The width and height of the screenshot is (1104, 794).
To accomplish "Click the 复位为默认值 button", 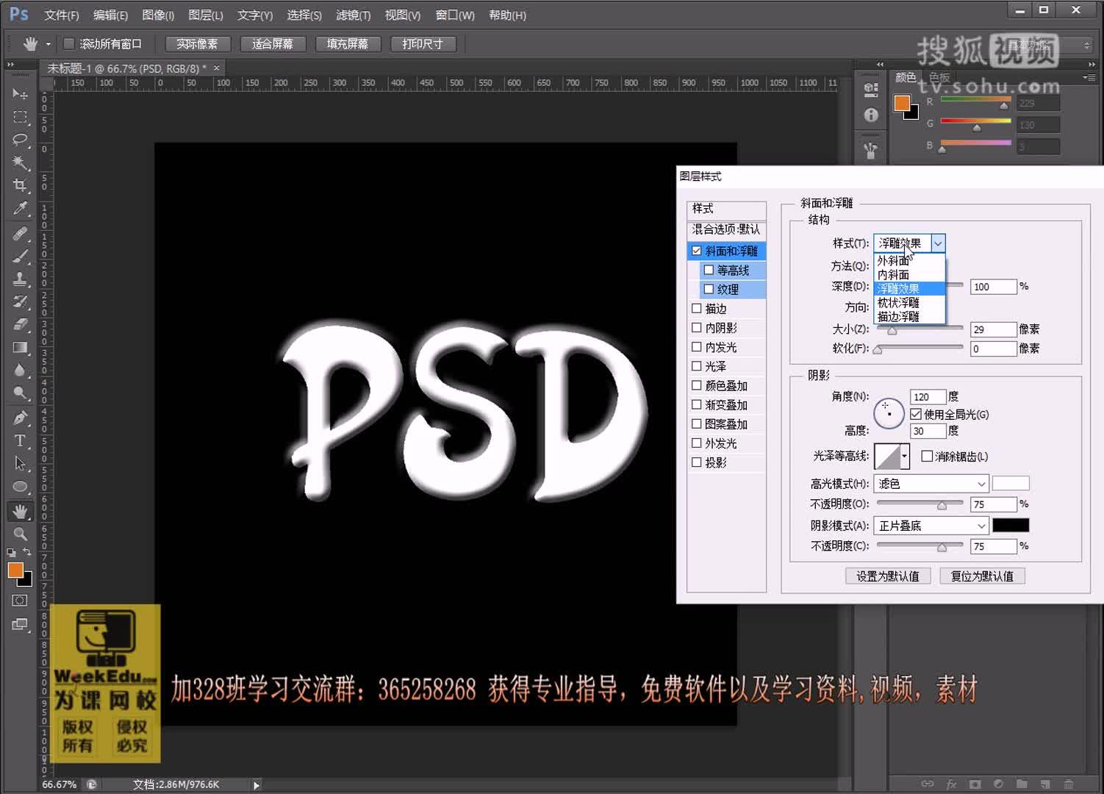I will [x=981, y=576].
